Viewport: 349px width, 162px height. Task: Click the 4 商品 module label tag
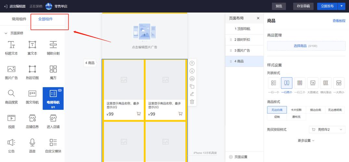point(90,63)
